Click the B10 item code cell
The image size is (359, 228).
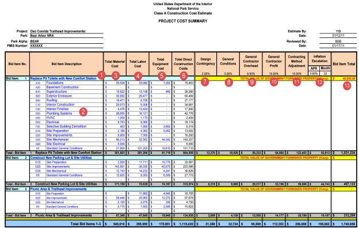38,92
